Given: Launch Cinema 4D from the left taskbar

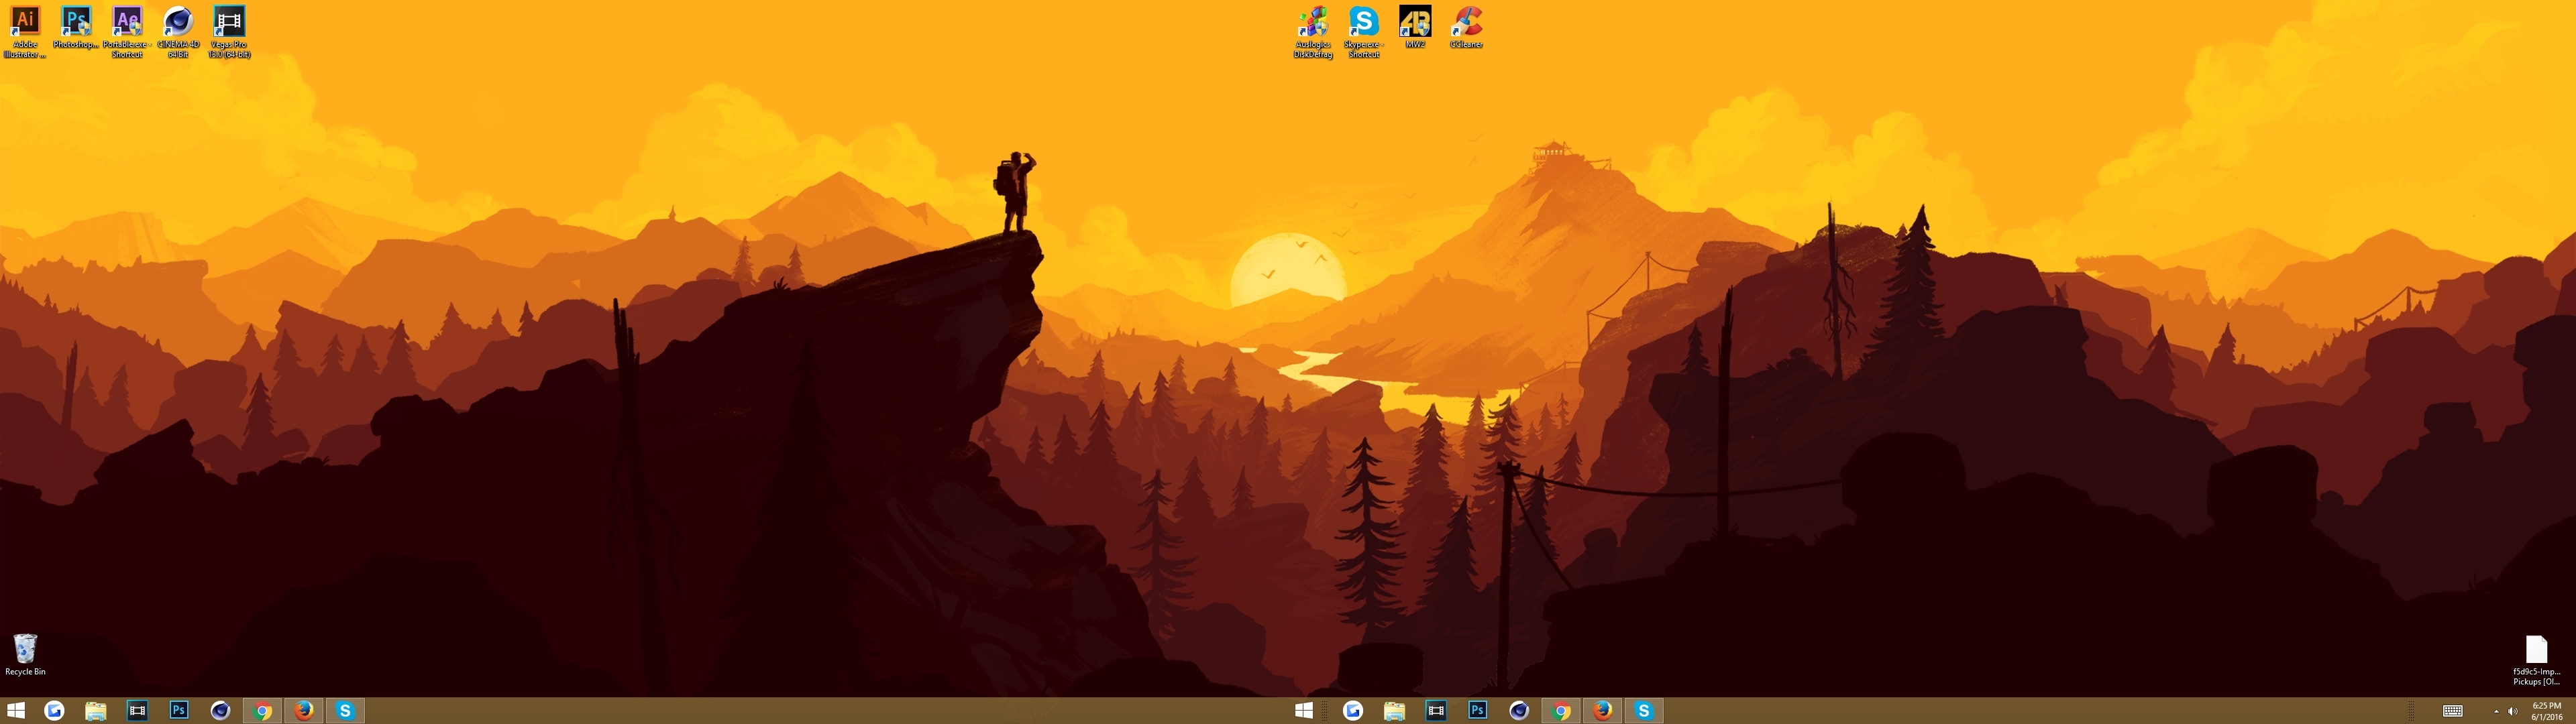Looking at the screenshot, I should point(220,710).
